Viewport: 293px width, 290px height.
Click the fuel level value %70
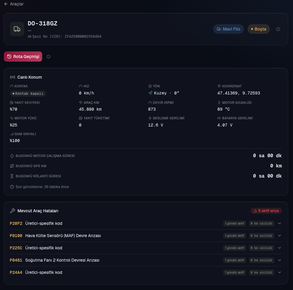[x=13, y=109]
